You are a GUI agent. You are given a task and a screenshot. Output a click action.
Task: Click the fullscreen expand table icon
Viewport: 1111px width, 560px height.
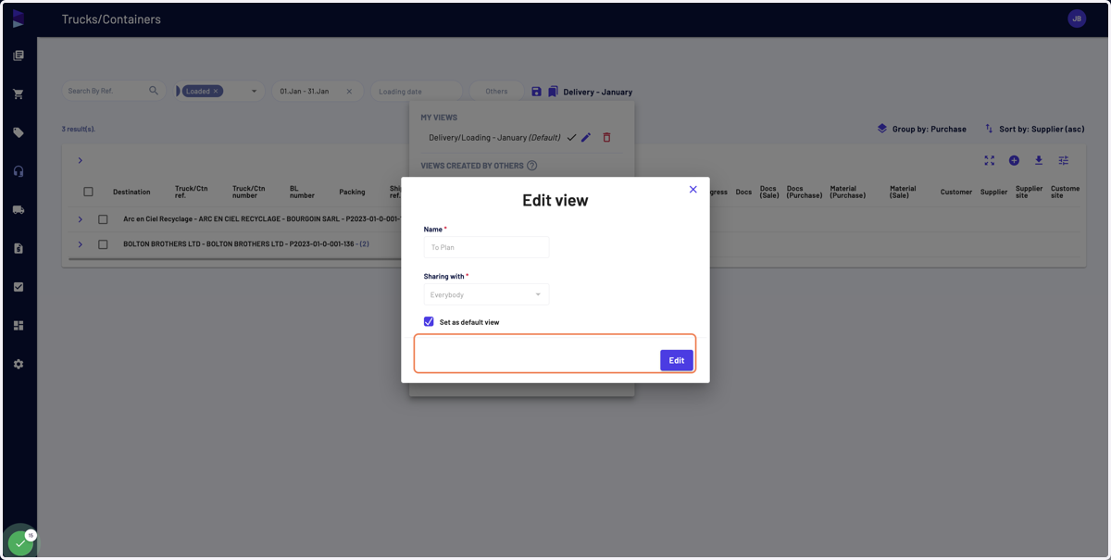coord(990,160)
